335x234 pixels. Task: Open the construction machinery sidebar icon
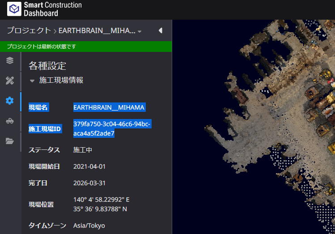[x=10, y=121]
